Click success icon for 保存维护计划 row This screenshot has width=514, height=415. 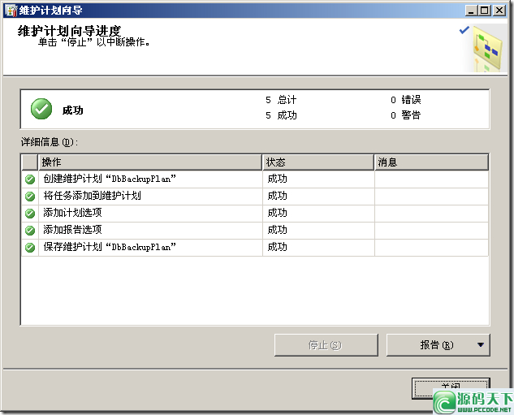pyautogui.click(x=30, y=248)
